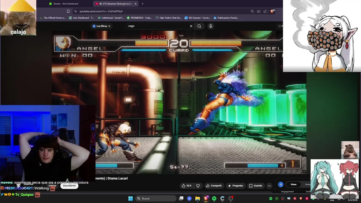Viewport: 361px width, 203px height.
Task: Open Task View on the taskbar
Action: tap(181, 198)
